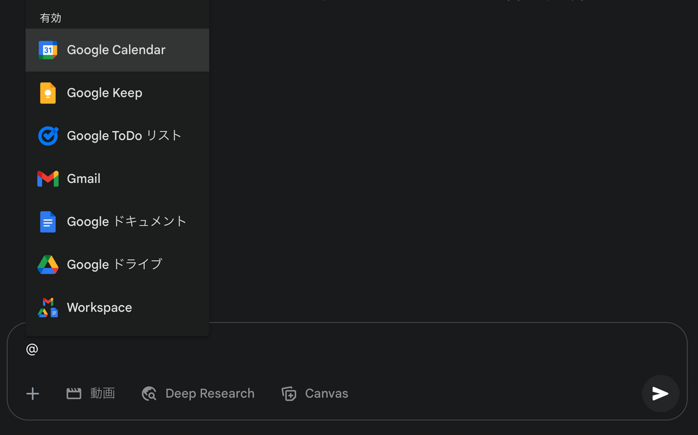Screen dimensions: 698x435
Task: Click the yellow Google Keep icon
Action: pos(48,93)
